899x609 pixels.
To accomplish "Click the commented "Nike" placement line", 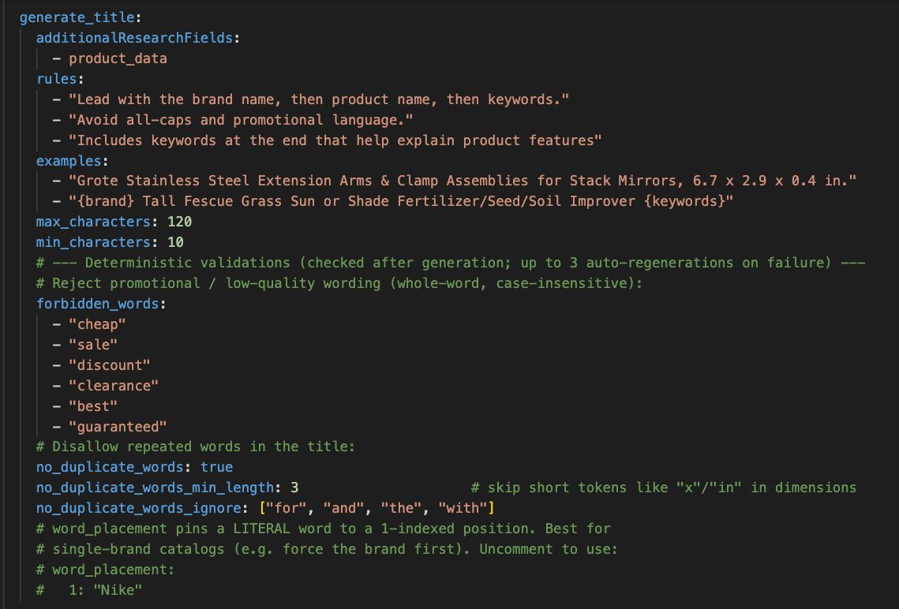I will coord(89,591).
